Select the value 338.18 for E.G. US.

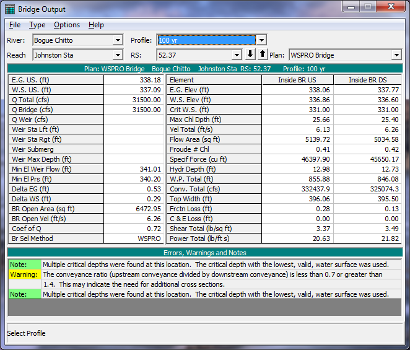click(x=134, y=80)
